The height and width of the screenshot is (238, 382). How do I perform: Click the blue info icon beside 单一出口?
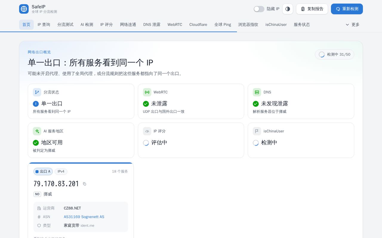36,104
